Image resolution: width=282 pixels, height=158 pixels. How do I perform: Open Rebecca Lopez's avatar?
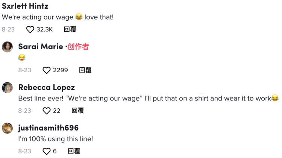pyautogui.click(x=8, y=88)
